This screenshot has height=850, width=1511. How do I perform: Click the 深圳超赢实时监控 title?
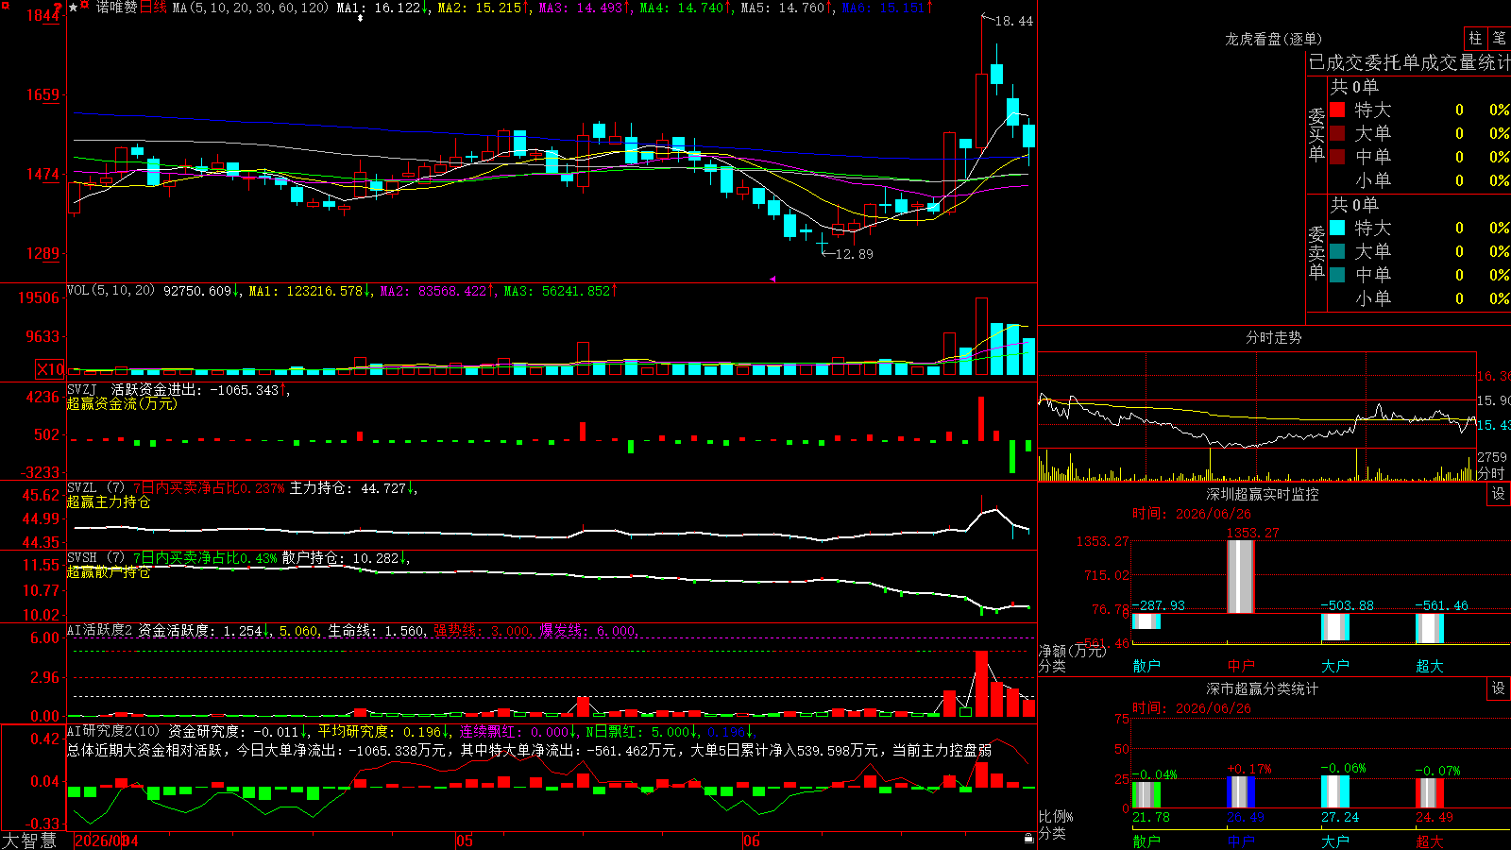(1263, 494)
